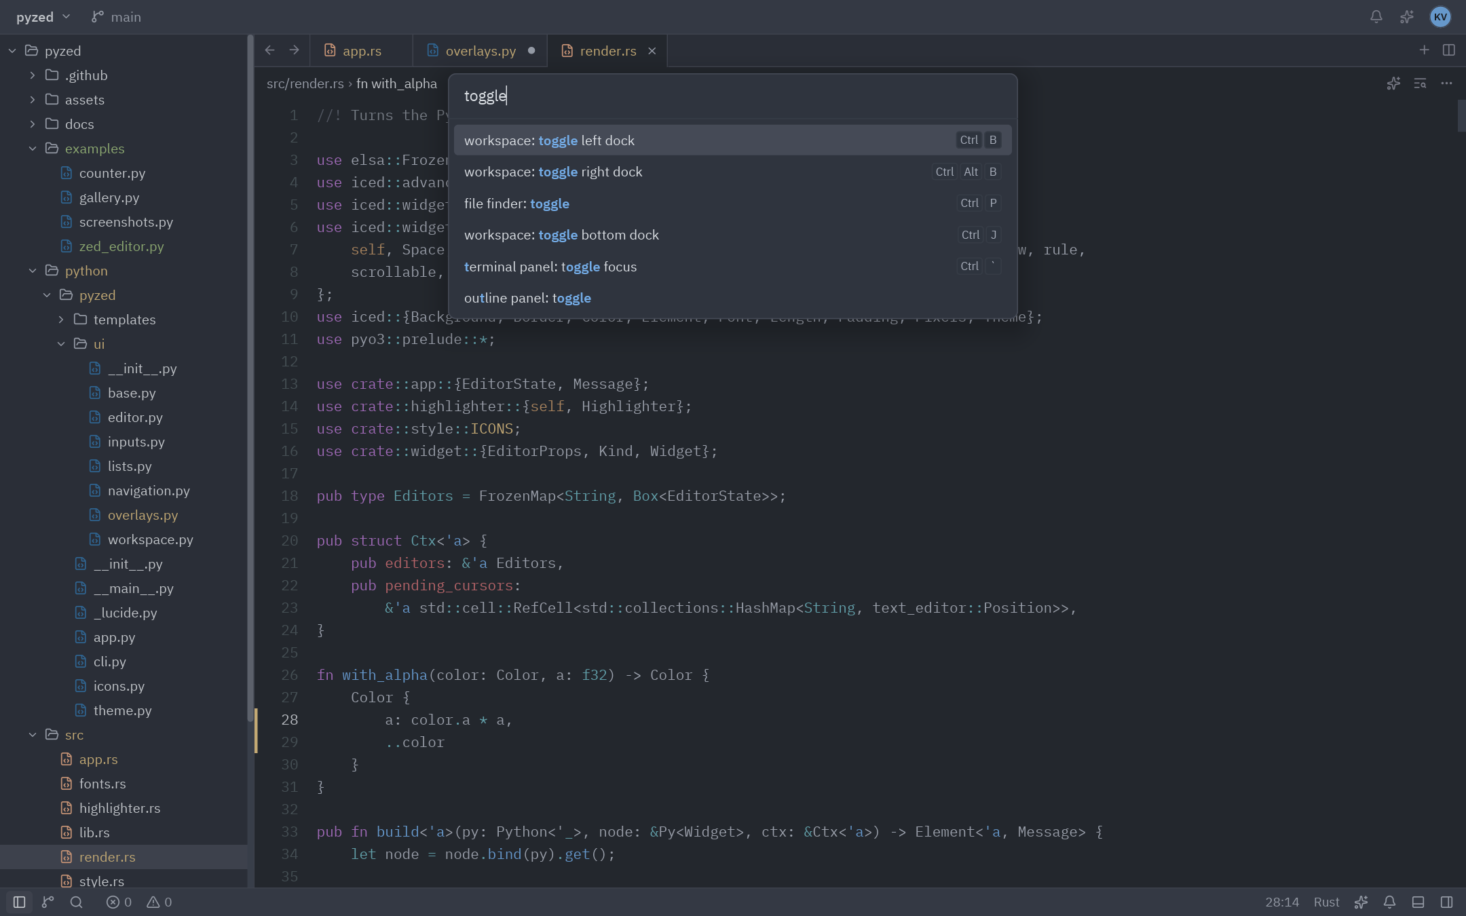Open the KV user avatar menu
1466x916 pixels.
click(x=1440, y=17)
